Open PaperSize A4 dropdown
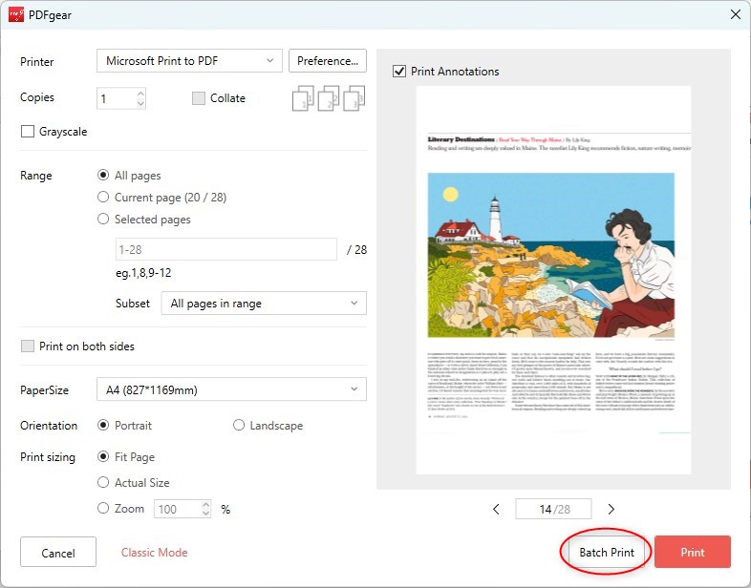The height and width of the screenshot is (588, 751). 231,389
